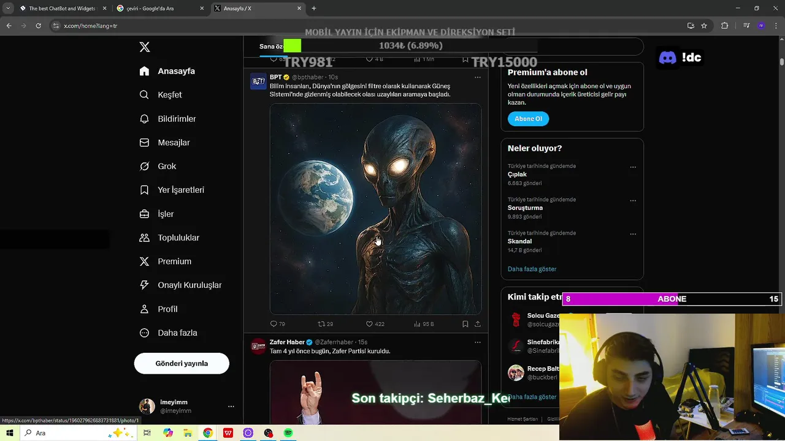Click the X logo at top of sidebar
The image size is (785, 441).
pyautogui.click(x=145, y=47)
